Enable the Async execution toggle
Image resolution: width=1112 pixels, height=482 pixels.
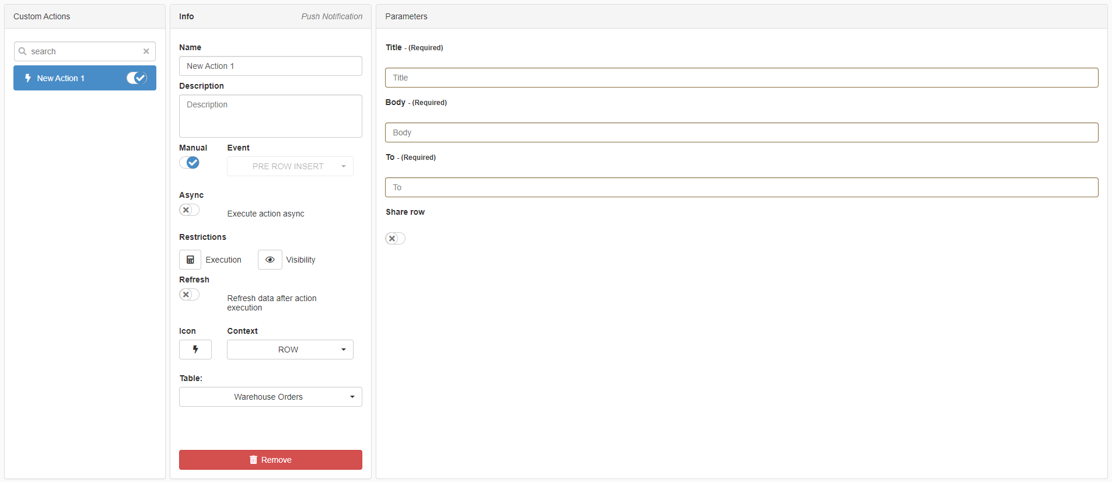coord(189,210)
